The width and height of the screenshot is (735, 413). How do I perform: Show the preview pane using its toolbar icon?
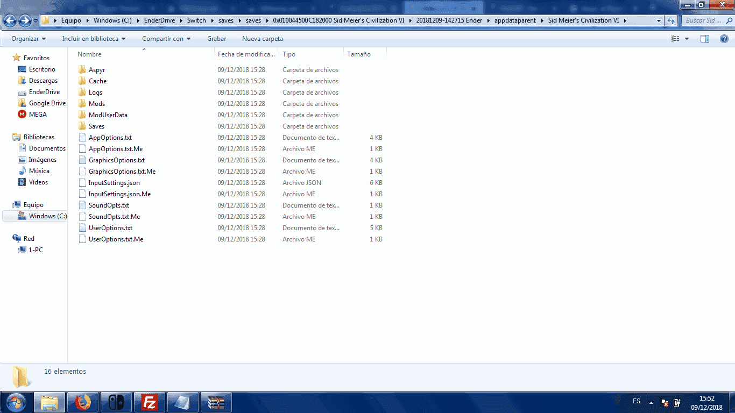pos(705,39)
